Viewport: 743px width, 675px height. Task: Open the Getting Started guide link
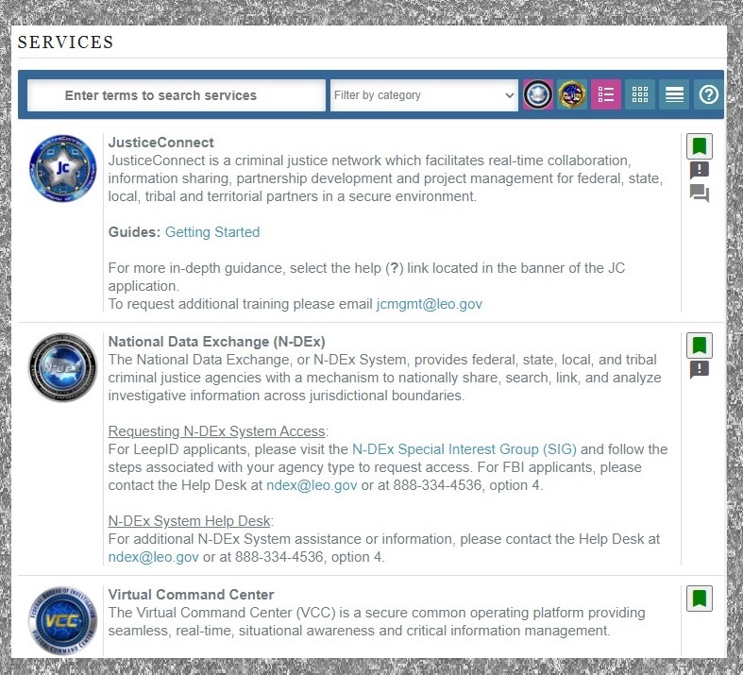212,232
